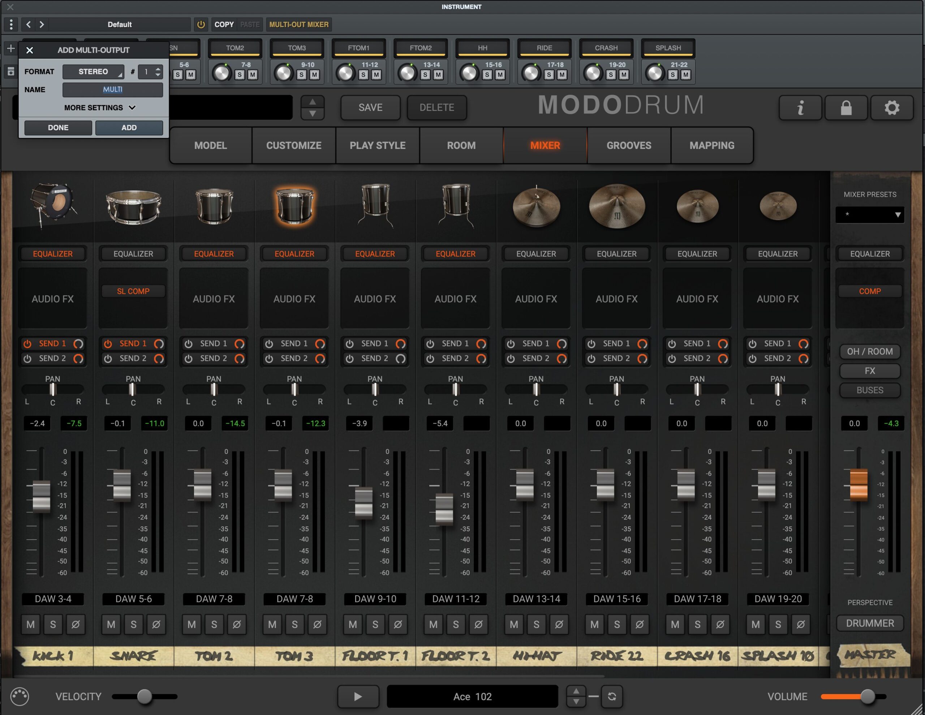Toggle Send 2 power on Tom 2 channel
The image size is (925, 715).
(x=189, y=359)
